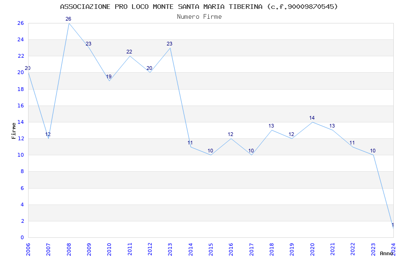Screen dimensions: 398x258
Task: Click the x-axis year label 2019
Action: (x=292, y=250)
